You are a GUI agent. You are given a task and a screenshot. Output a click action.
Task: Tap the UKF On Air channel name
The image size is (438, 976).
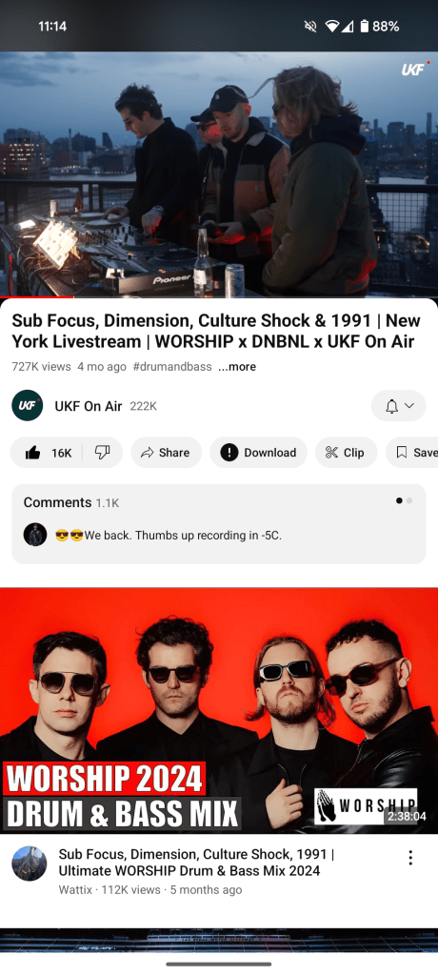(89, 406)
